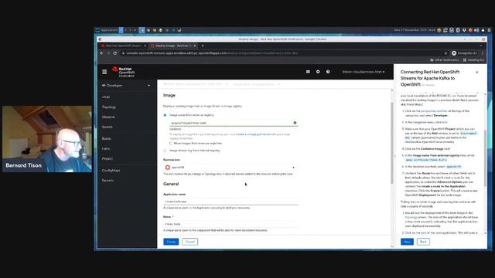Click the external registry image name field
The height and width of the screenshot is (278, 495).
234,123
